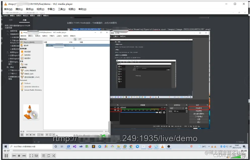Viewport: 250px width, 160px height.
Task: Open the 音频(A) menu
Action: 30,9
